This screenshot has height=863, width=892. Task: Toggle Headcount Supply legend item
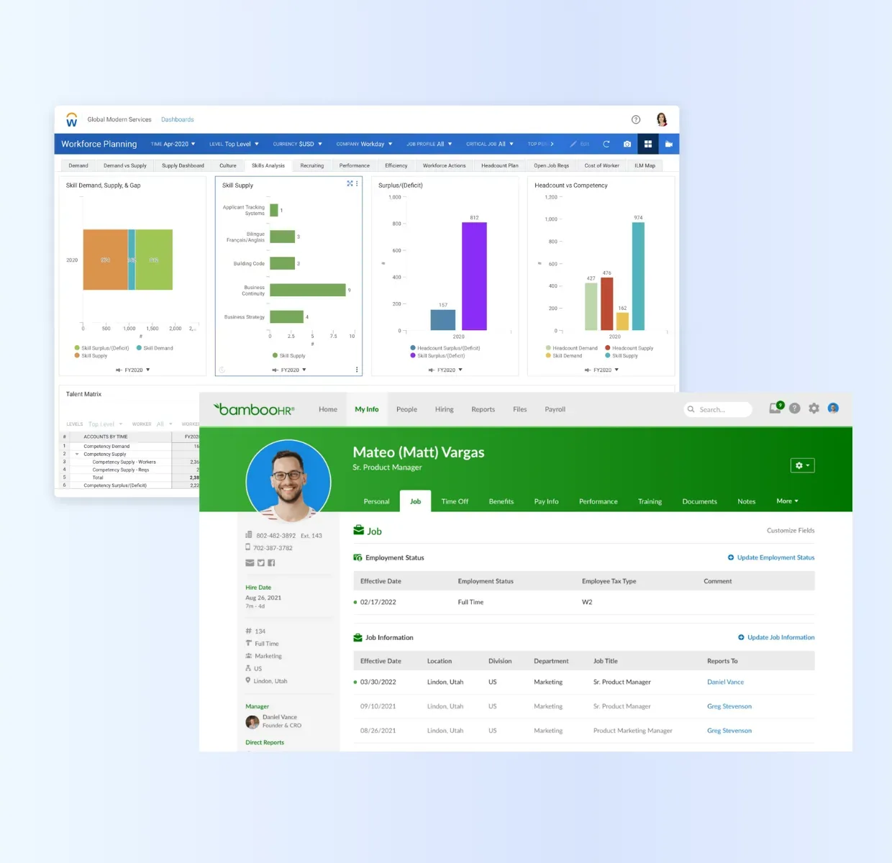[x=629, y=348]
